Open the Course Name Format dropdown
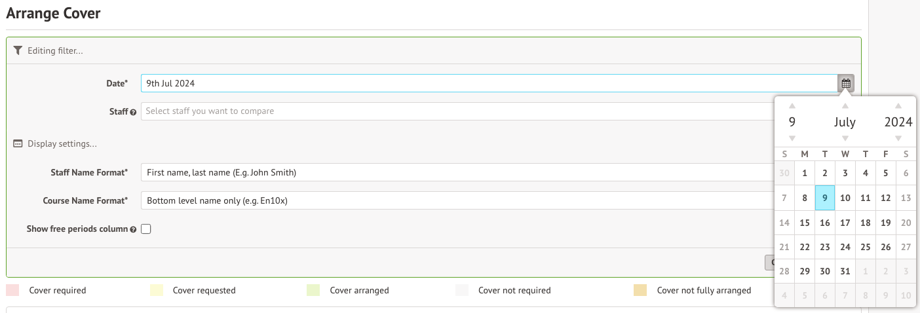This screenshot has width=920, height=313. [x=457, y=200]
